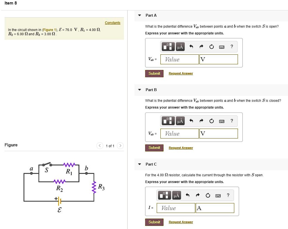Open the keyboard shortcuts icon in Part C
This screenshot has width=288, height=229.
coord(218,195)
